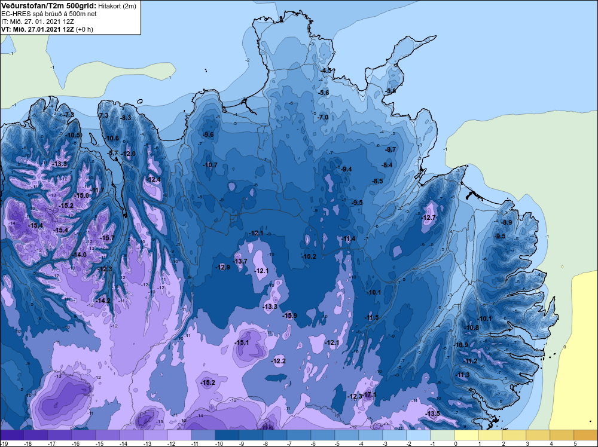
Task: Click the -7.0 temperature label
Action: (323, 117)
